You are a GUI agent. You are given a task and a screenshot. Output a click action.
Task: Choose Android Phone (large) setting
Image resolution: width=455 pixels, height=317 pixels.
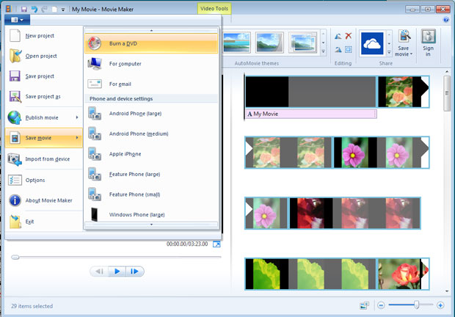151,114
